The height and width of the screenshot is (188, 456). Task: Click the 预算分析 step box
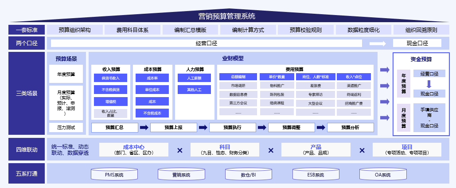(351, 127)
